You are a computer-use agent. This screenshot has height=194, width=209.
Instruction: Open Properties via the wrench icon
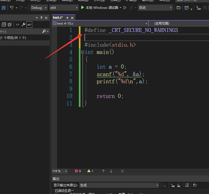pyautogui.click(x=23, y=25)
